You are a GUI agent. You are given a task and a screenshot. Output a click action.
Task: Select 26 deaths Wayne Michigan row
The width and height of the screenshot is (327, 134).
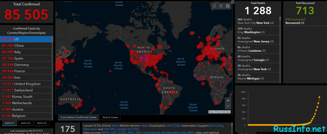pyautogui.click(x=257, y=77)
